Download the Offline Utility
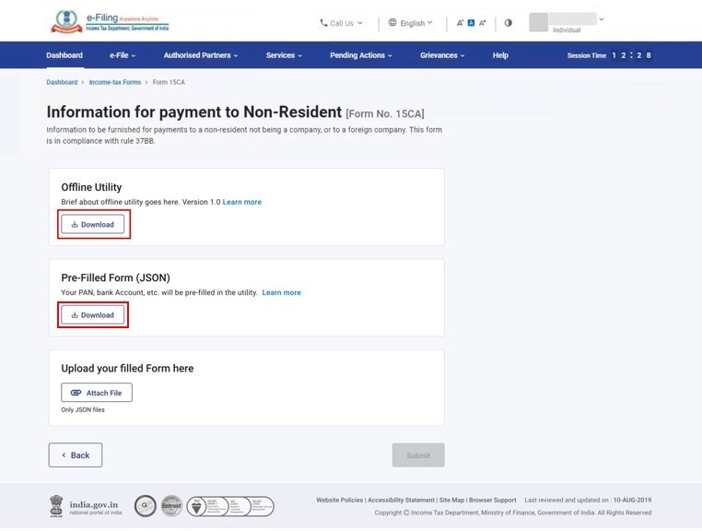The height and width of the screenshot is (531, 702). pyautogui.click(x=93, y=224)
